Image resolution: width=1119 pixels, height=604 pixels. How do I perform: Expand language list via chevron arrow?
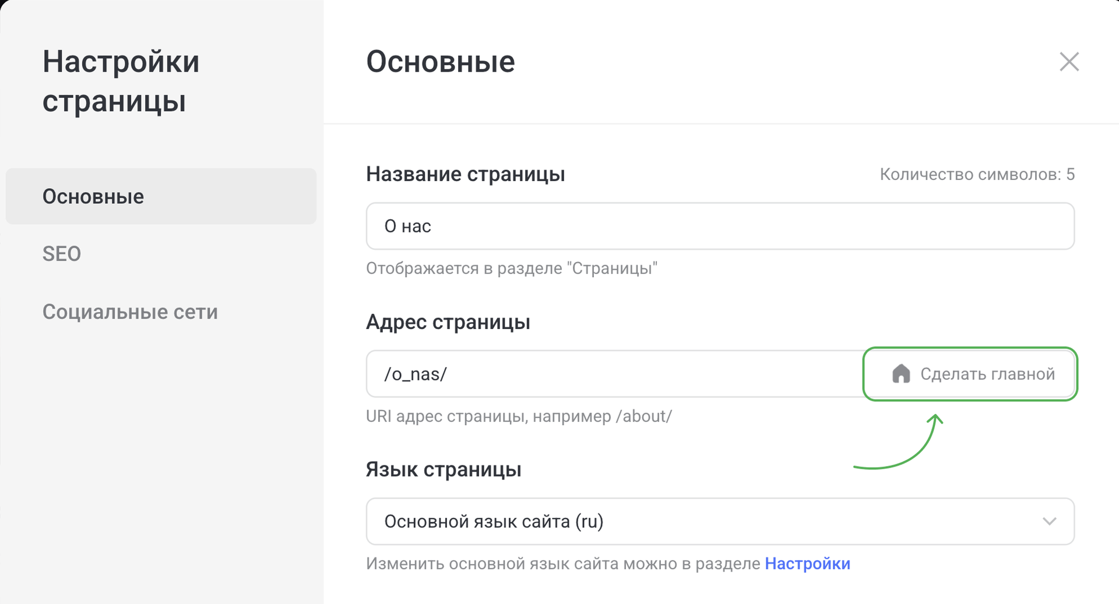pos(1049,521)
